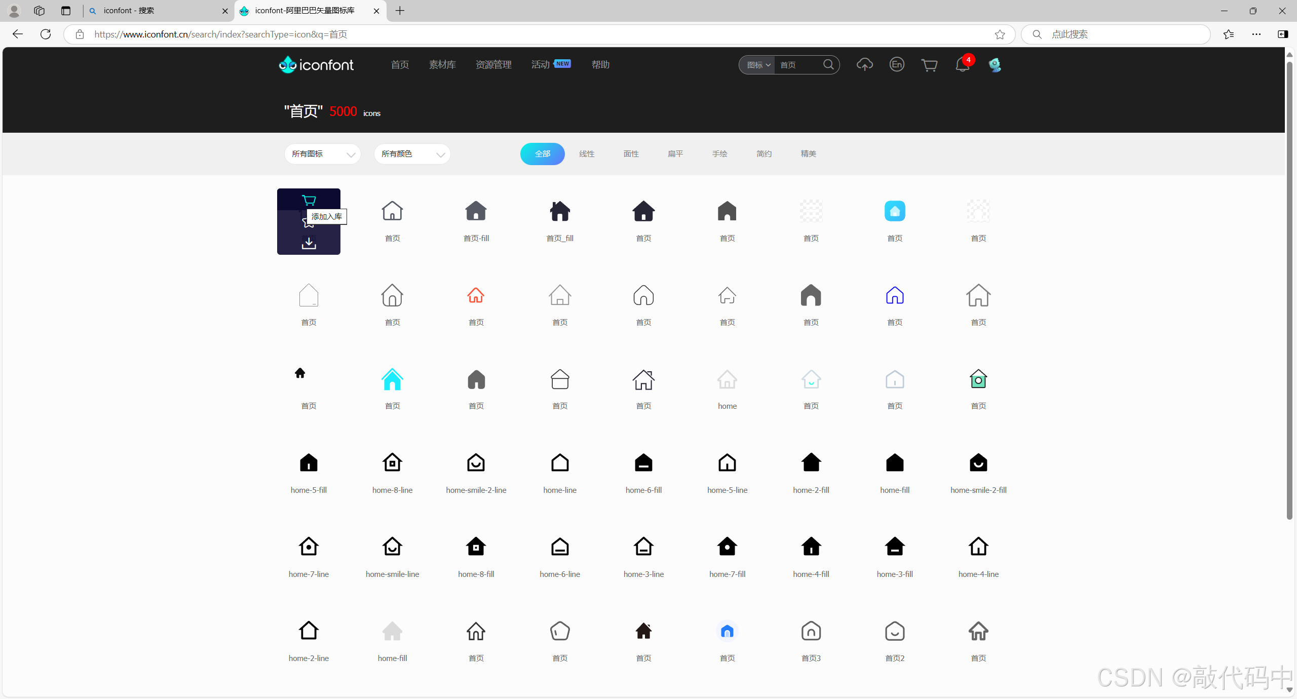The image size is (1297, 699).
Task: Click the add-to-cart icon on the hovered card
Action: click(309, 200)
